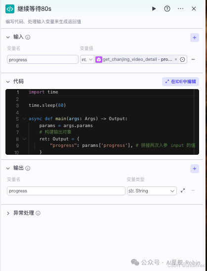The height and width of the screenshot is (271, 207).
Task: Open the int. type dropdown
Action: tap(87, 59)
